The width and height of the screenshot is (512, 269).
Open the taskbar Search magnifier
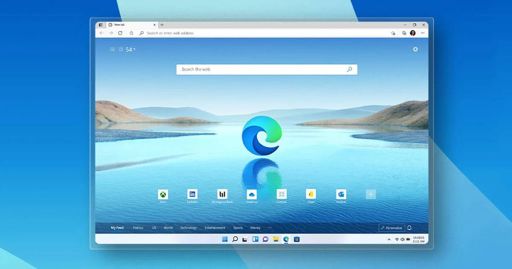coord(235,239)
